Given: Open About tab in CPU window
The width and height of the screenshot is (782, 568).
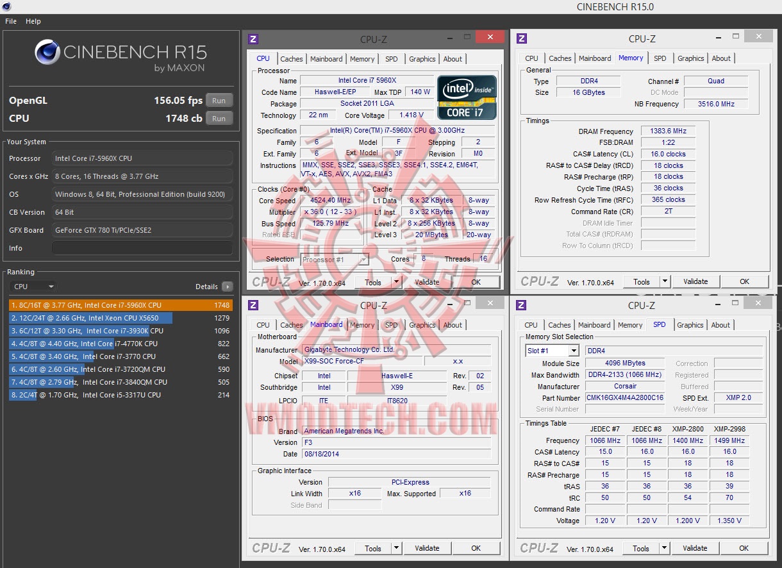Looking at the screenshot, I should tap(453, 59).
